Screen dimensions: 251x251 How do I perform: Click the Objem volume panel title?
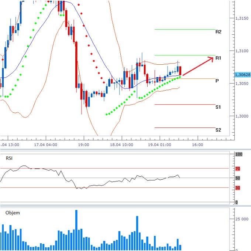tap(13, 213)
